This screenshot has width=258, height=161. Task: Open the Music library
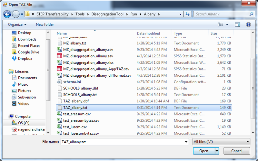click(x=23, y=84)
